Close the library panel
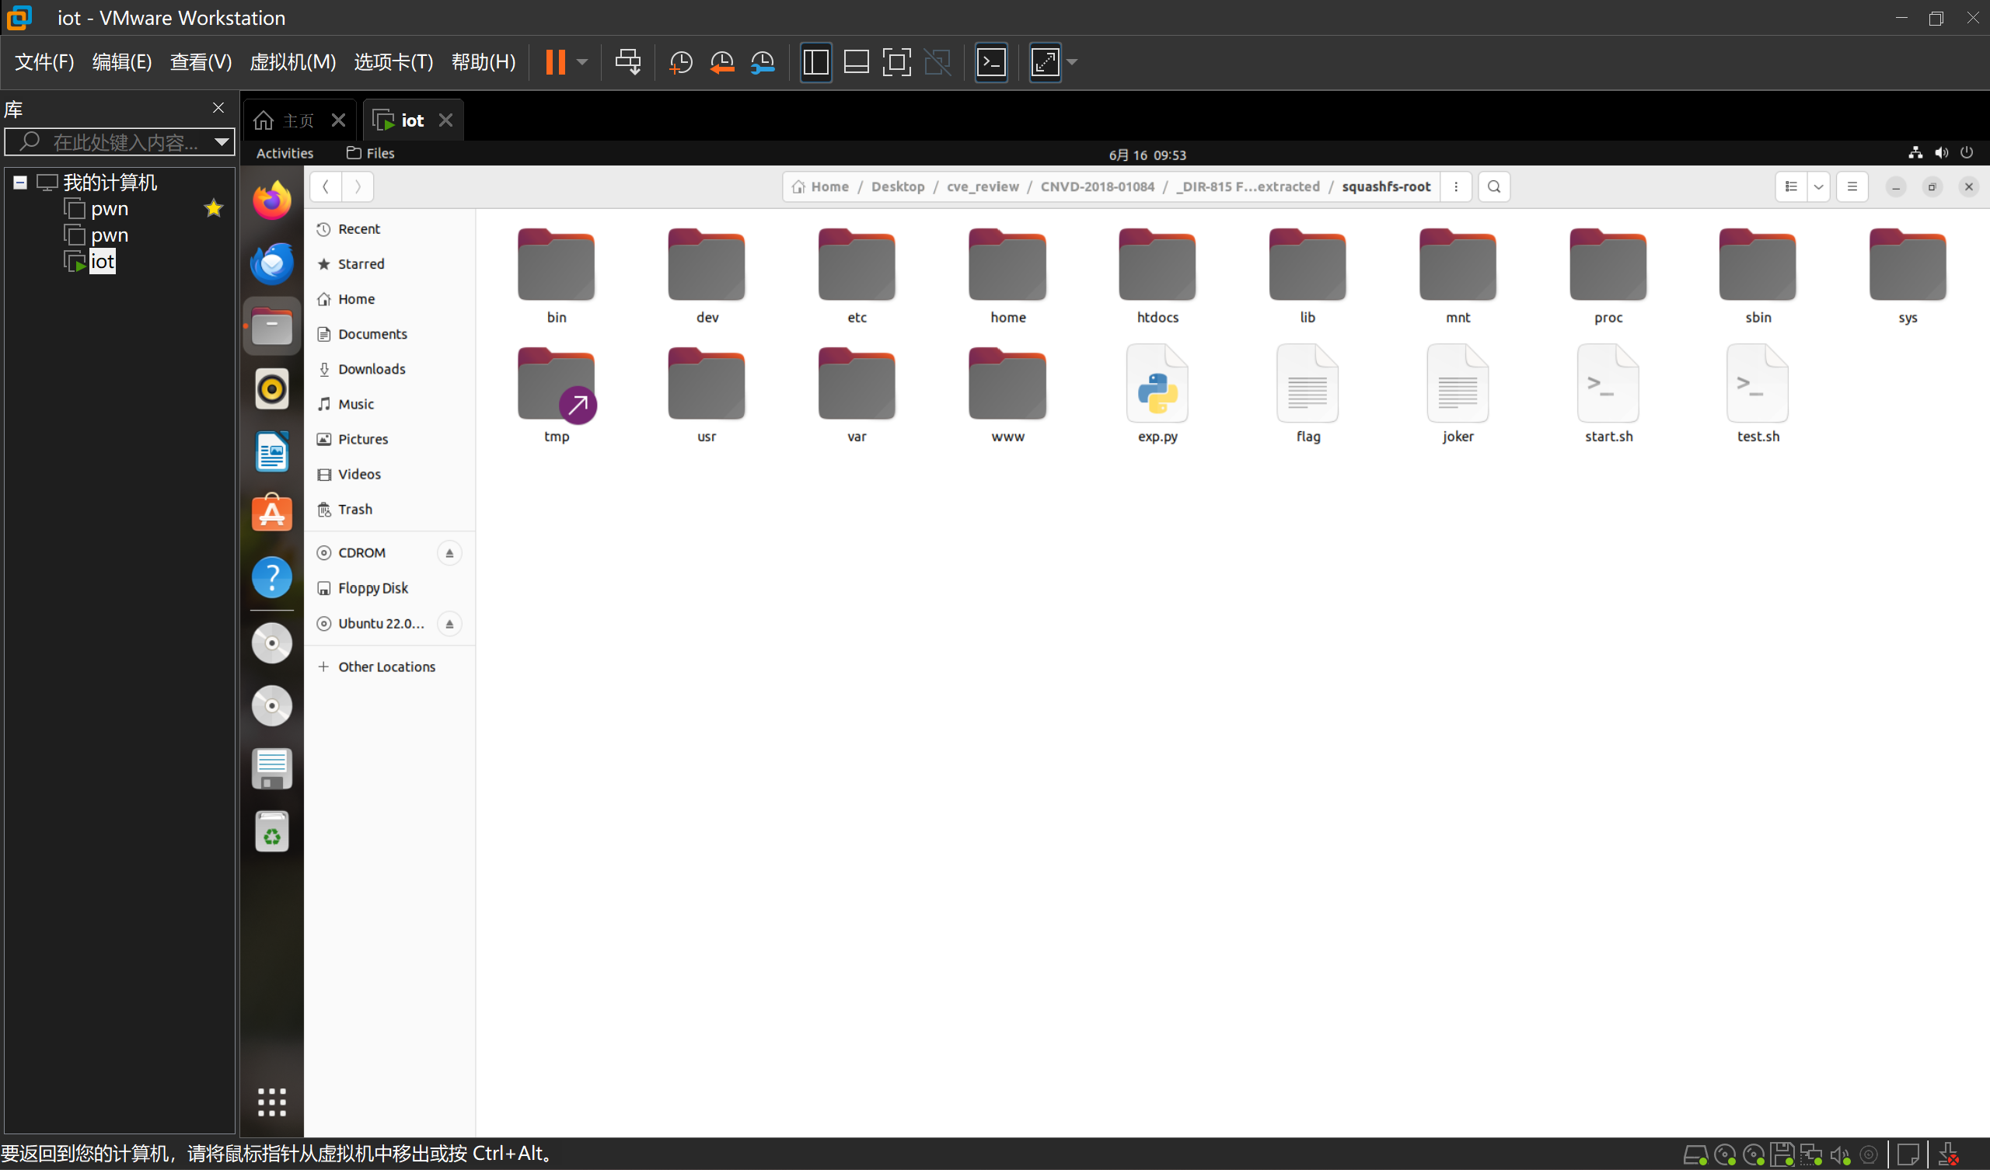This screenshot has width=1990, height=1170. tap(218, 107)
